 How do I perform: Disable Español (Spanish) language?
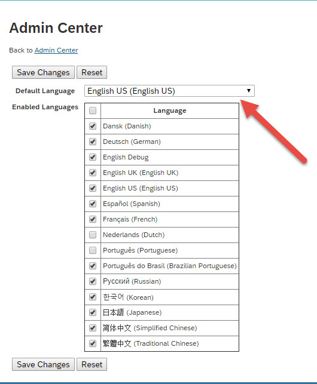point(93,204)
